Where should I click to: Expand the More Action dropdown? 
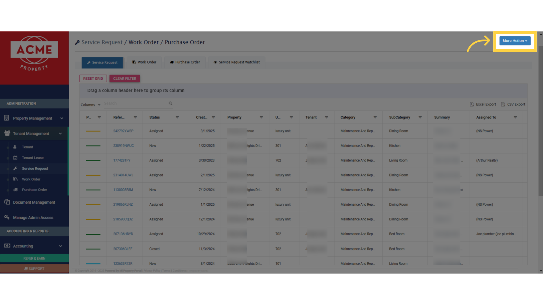pyautogui.click(x=515, y=41)
